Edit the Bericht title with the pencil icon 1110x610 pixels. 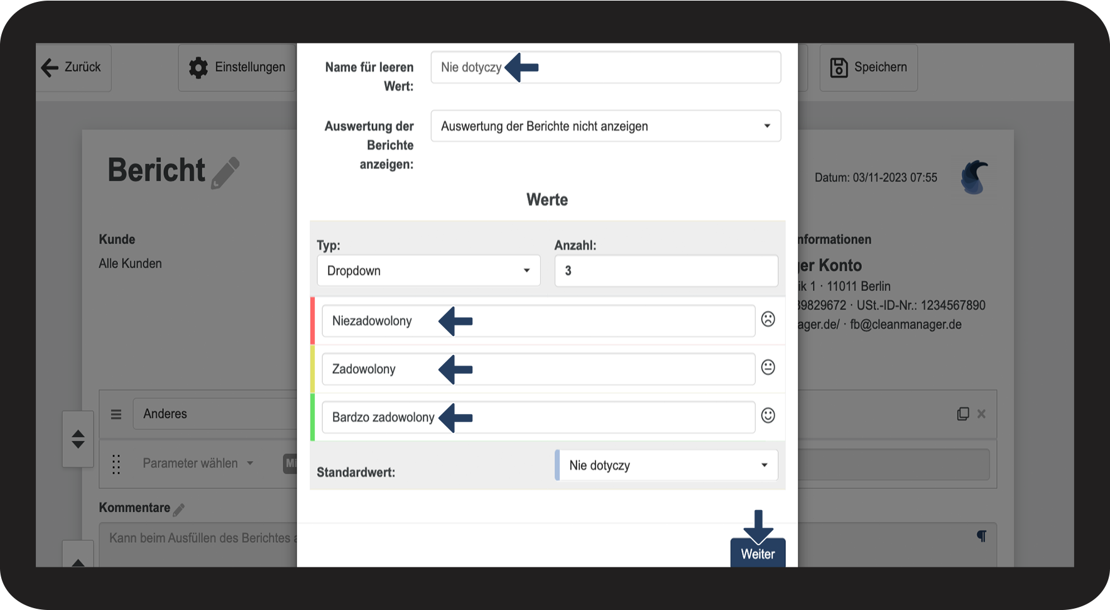226,173
